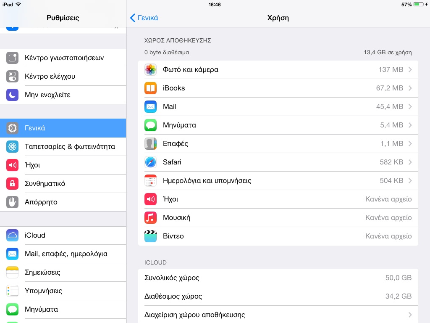Tap the Ταπετσαρίες & φωτεινότητα flower icon
Image resolution: width=430 pixels, height=323 pixels.
(x=12, y=146)
